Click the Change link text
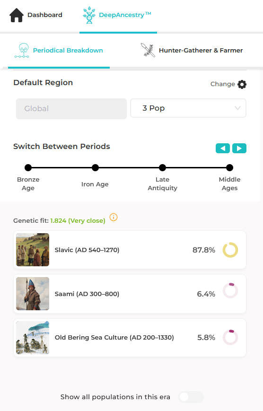 [x=223, y=84]
